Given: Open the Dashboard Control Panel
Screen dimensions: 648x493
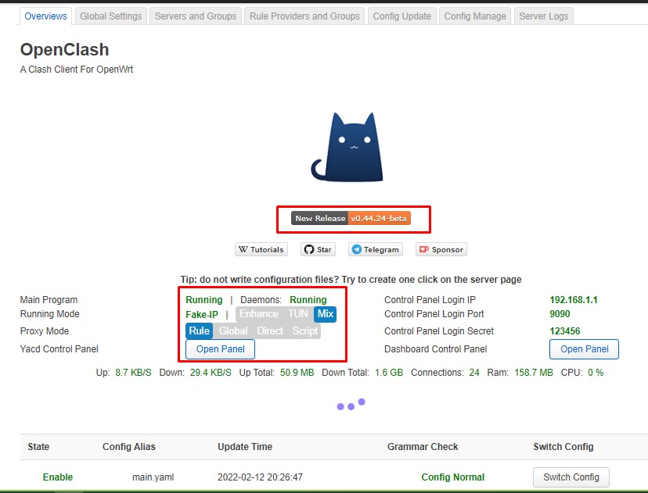Looking at the screenshot, I should pos(584,349).
